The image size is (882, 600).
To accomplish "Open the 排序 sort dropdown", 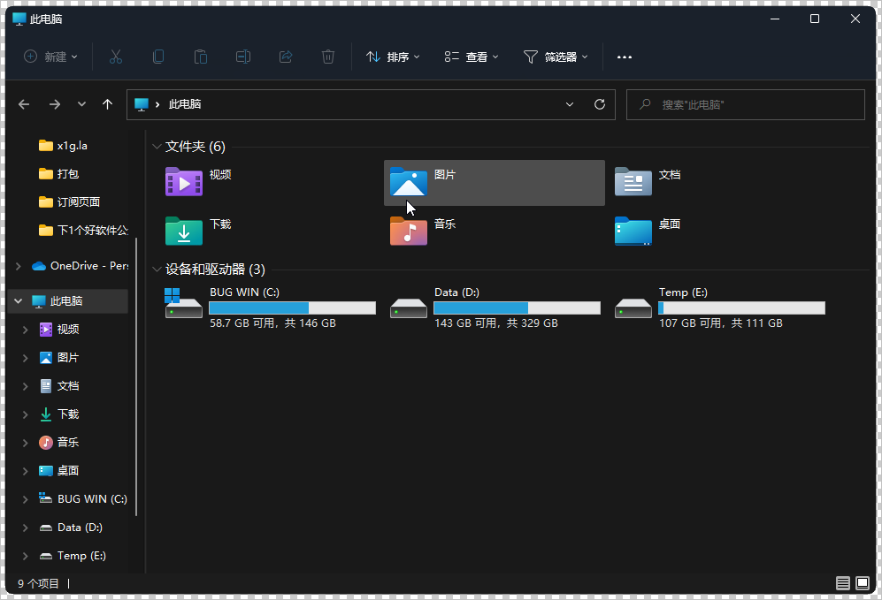I will coord(394,57).
